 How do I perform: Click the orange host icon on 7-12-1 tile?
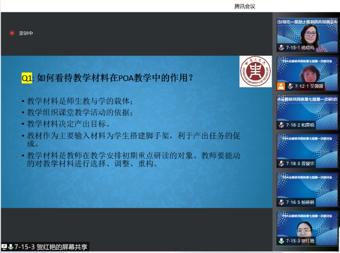pos(280,86)
